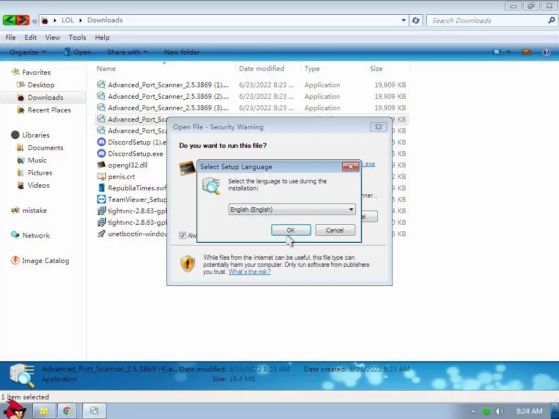559x419 pixels.
Task: Open the Share with dropdown
Action: click(x=127, y=52)
